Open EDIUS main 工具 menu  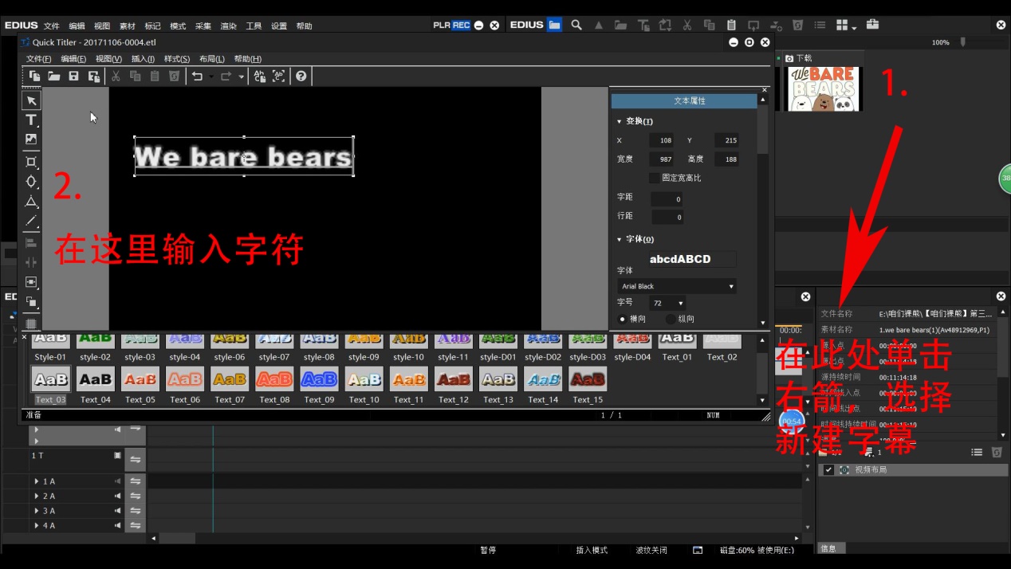coord(254,26)
